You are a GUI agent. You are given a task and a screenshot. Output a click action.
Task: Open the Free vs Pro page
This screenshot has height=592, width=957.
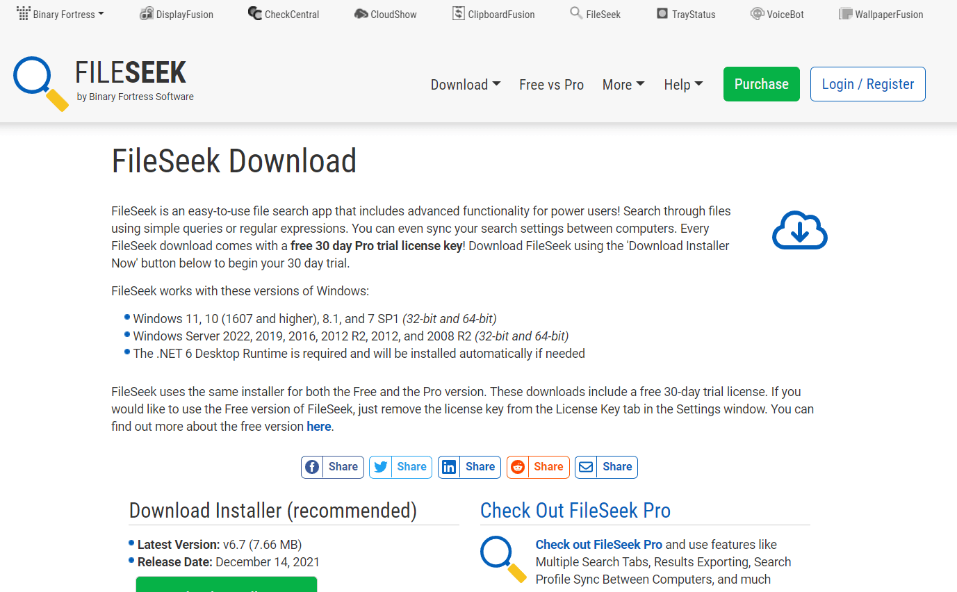coord(551,85)
